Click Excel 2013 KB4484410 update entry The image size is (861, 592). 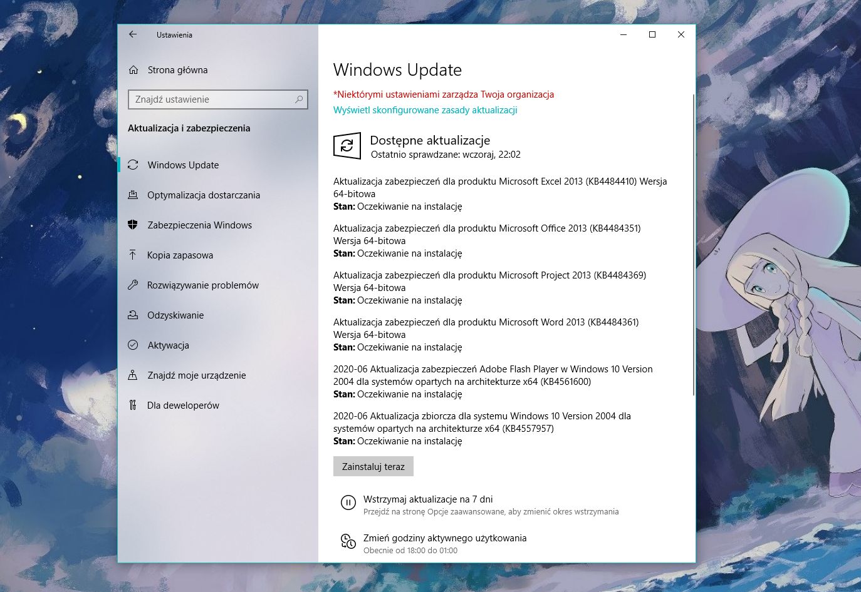coord(500,194)
